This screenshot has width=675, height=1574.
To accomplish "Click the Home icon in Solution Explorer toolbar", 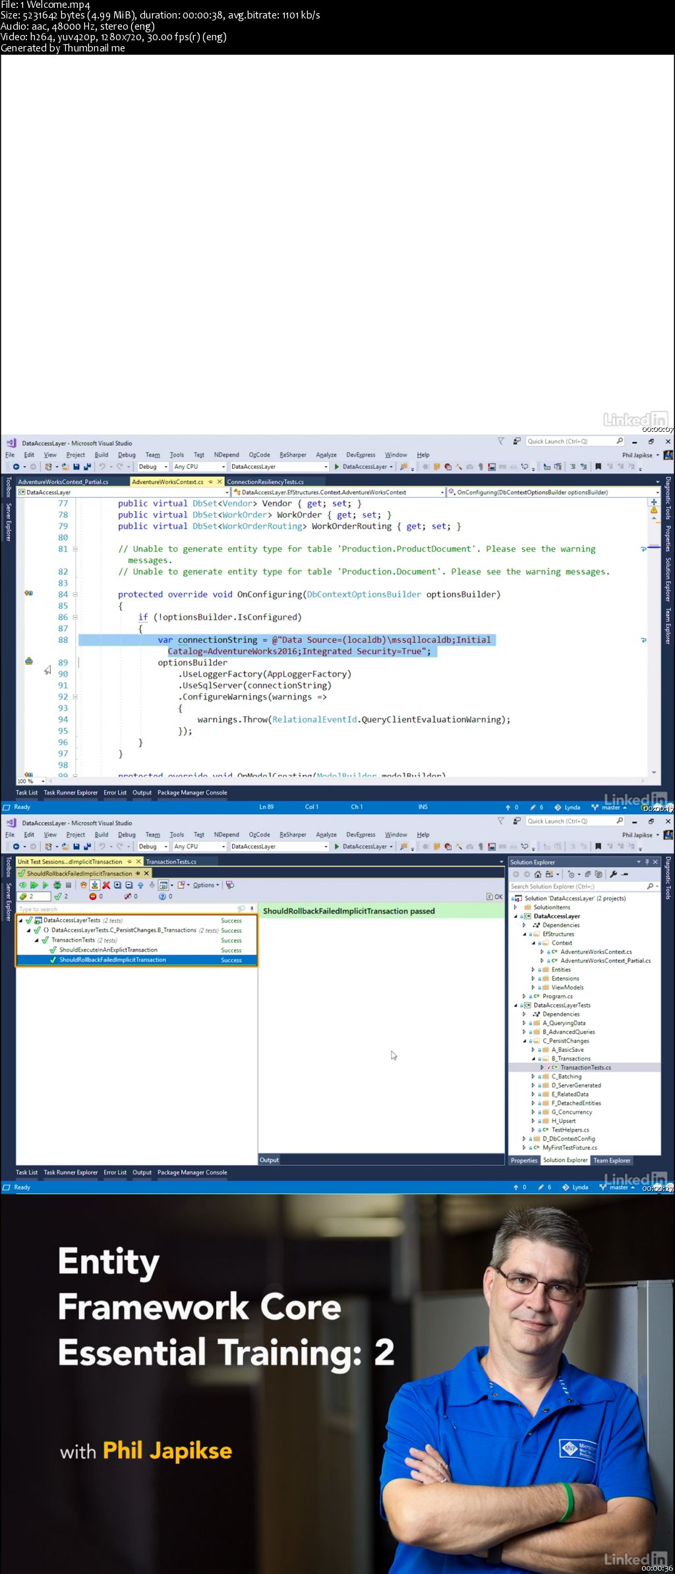I will [x=538, y=874].
